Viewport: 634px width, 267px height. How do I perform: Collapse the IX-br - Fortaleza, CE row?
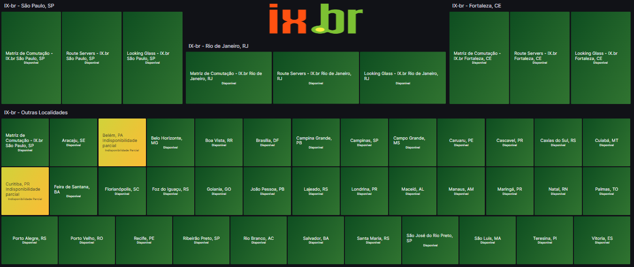pos(477,6)
